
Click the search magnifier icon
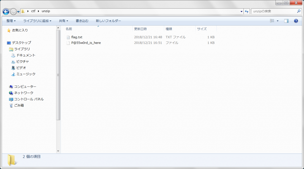[299, 12]
